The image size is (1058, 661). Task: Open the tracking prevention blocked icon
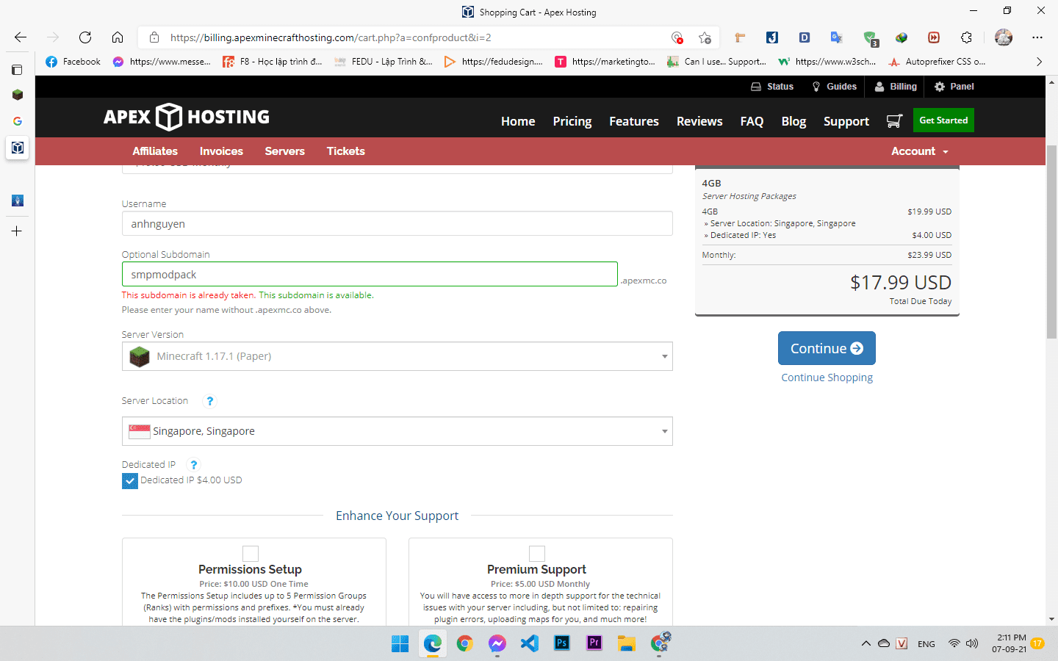[677, 37]
